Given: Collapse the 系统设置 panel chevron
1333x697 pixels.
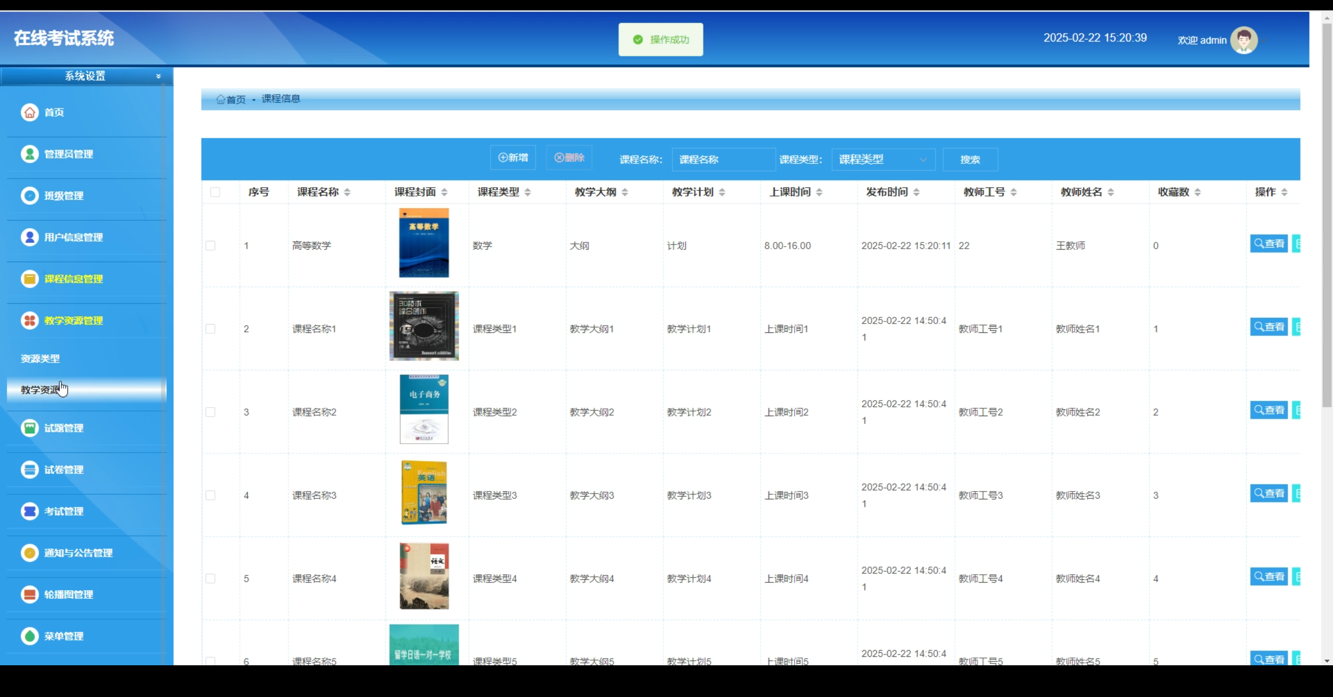Looking at the screenshot, I should tap(158, 76).
